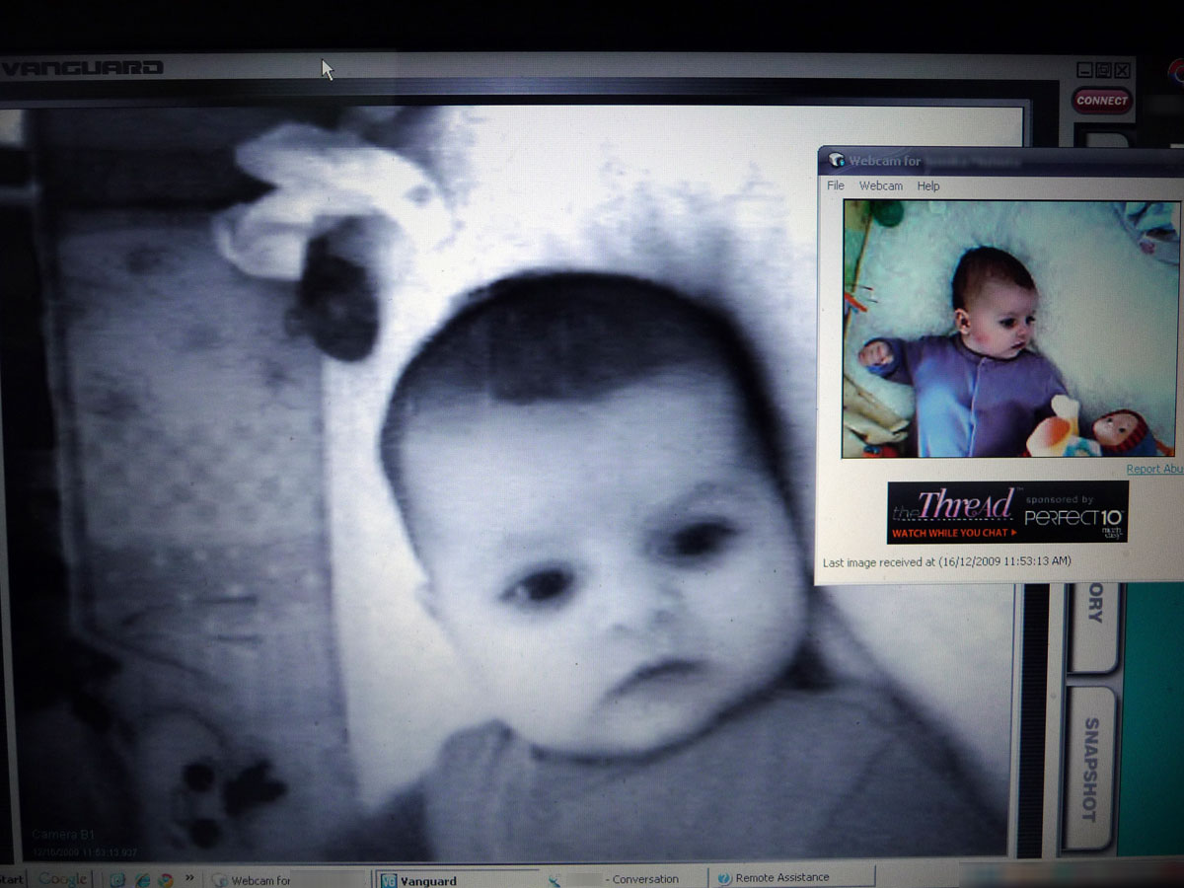Image resolution: width=1184 pixels, height=888 pixels.
Task: Click the red CONNECT button in Vanguard
Action: click(x=1102, y=101)
